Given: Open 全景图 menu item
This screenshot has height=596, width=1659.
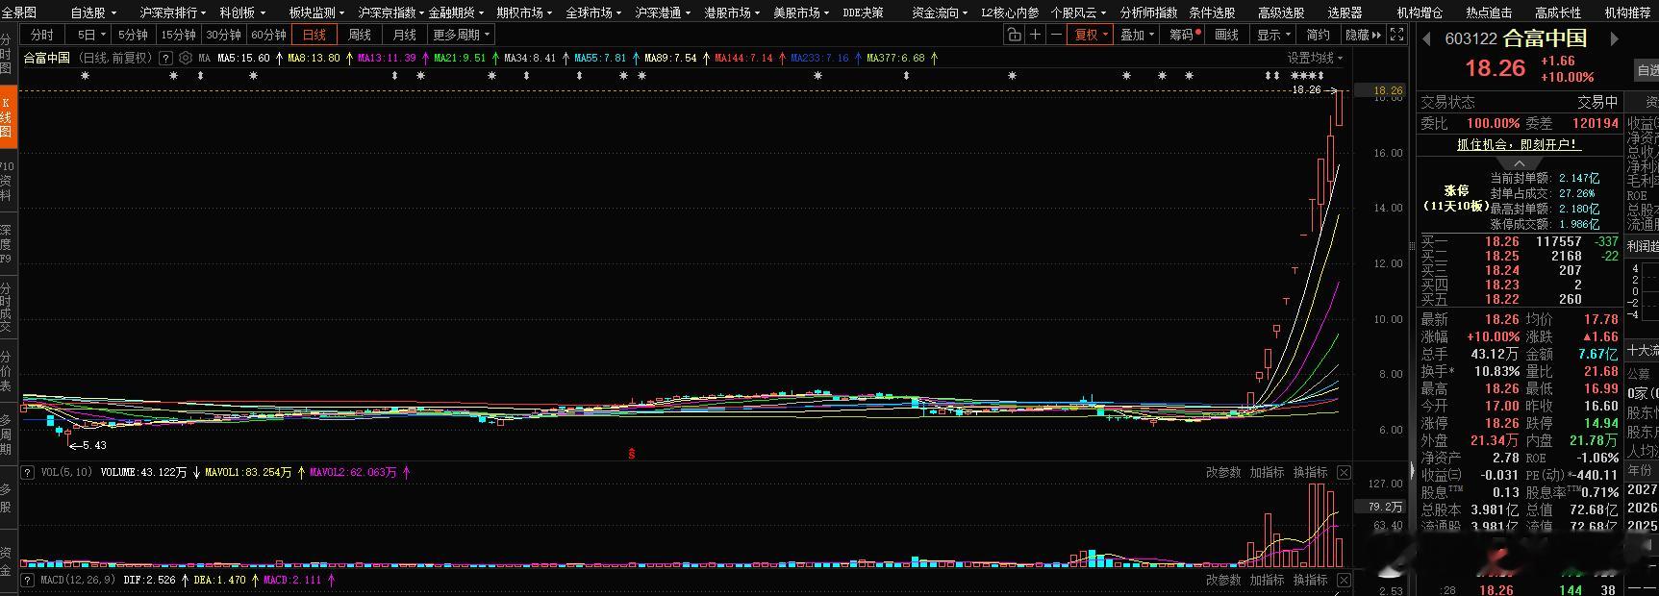Looking at the screenshot, I should pos(18,12).
